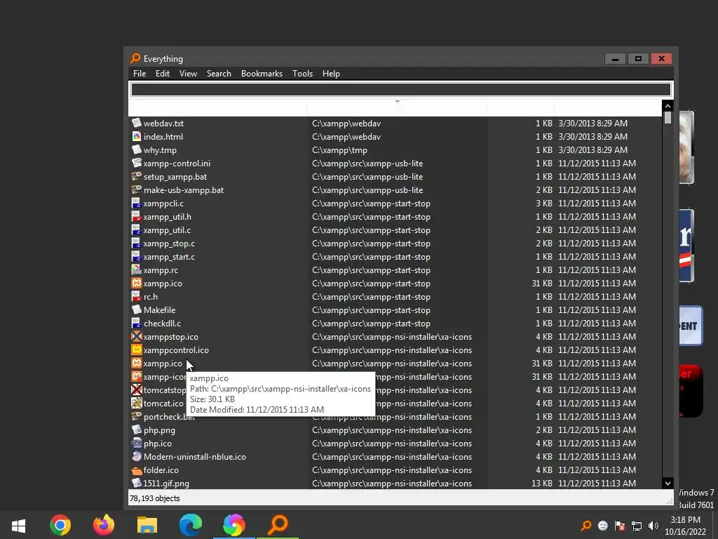Click file name xampp-control.ini

pyautogui.click(x=177, y=163)
